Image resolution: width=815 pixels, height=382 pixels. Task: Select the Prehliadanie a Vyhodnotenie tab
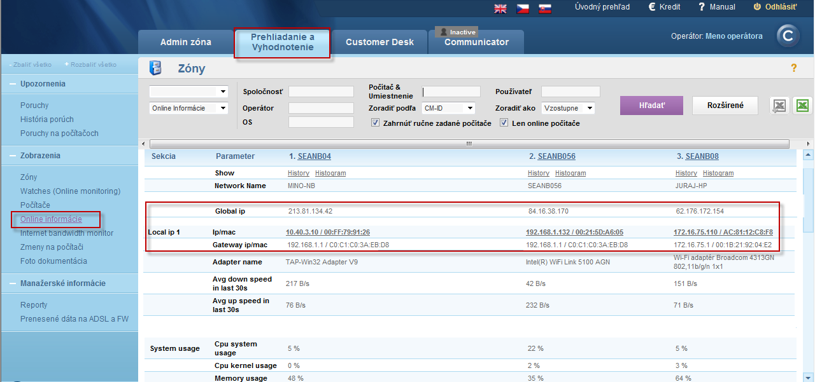coord(283,42)
